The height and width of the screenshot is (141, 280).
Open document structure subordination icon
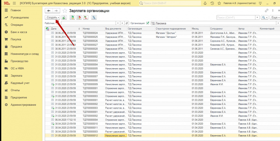coord(94,17)
